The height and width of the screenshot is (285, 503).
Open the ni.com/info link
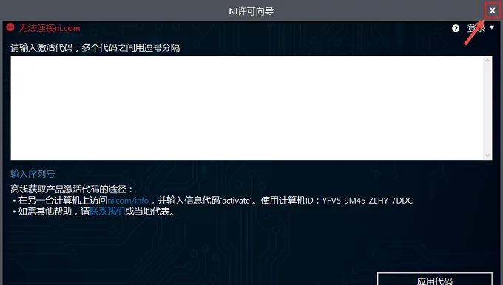point(128,201)
